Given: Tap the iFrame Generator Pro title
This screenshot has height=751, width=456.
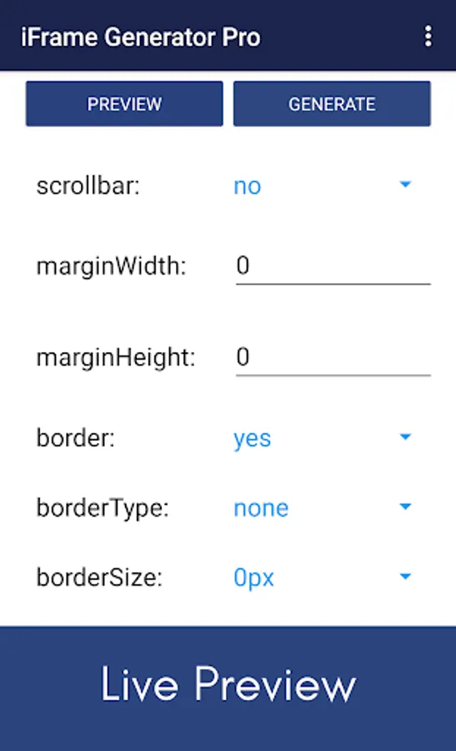Looking at the screenshot, I should (x=141, y=38).
